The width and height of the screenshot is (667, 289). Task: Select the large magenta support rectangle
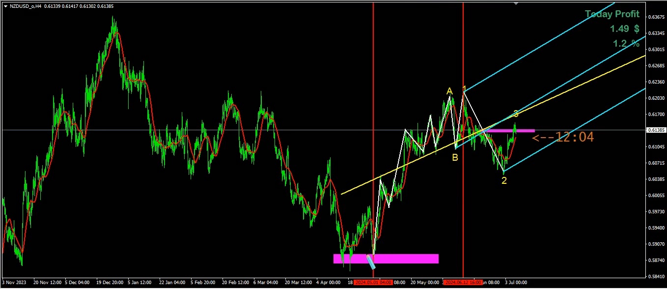coord(386,259)
